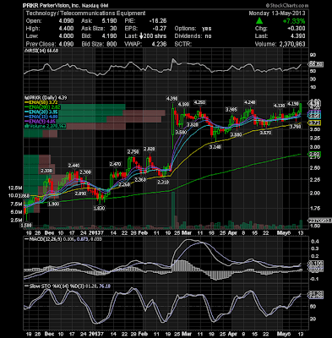Click the EPS value -0.27

pos(160,29)
